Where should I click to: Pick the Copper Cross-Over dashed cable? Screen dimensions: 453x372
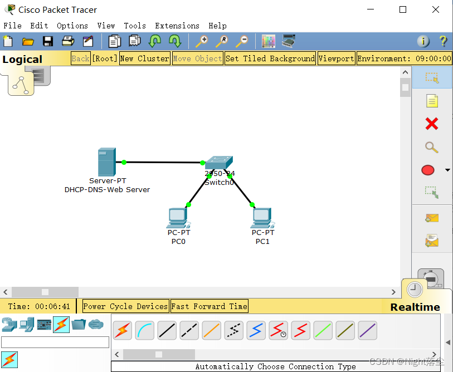tap(189, 330)
